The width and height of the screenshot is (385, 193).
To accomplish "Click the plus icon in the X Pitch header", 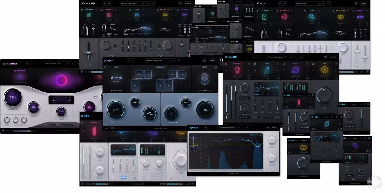I will [x=179, y=61].
